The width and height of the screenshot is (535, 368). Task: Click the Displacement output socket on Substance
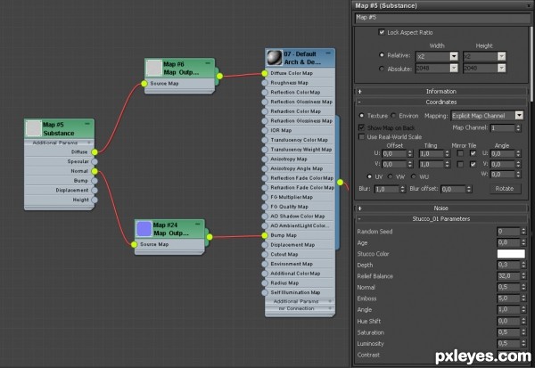pyautogui.click(x=95, y=191)
